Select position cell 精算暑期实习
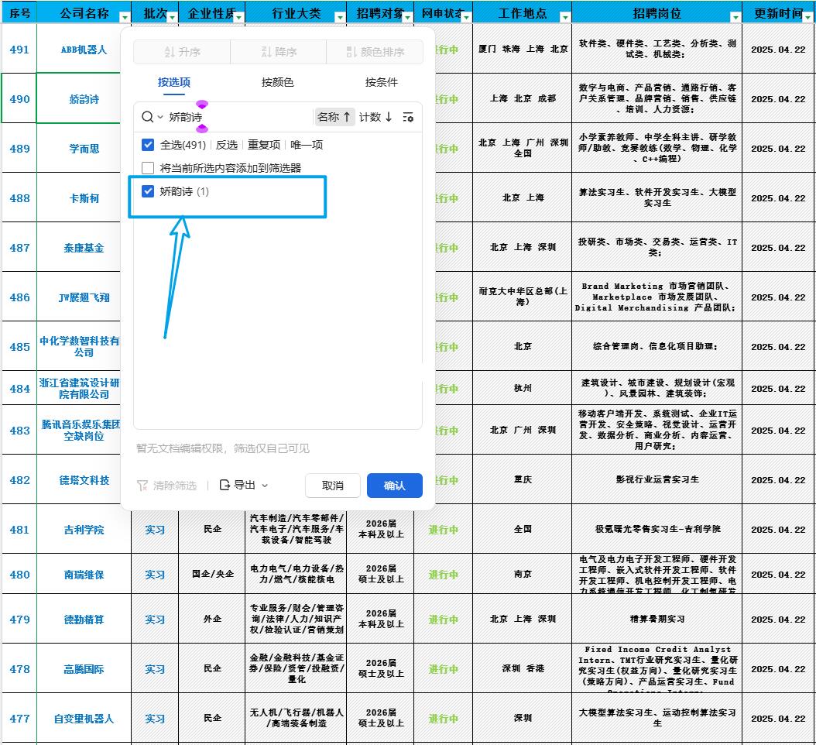 click(x=657, y=619)
